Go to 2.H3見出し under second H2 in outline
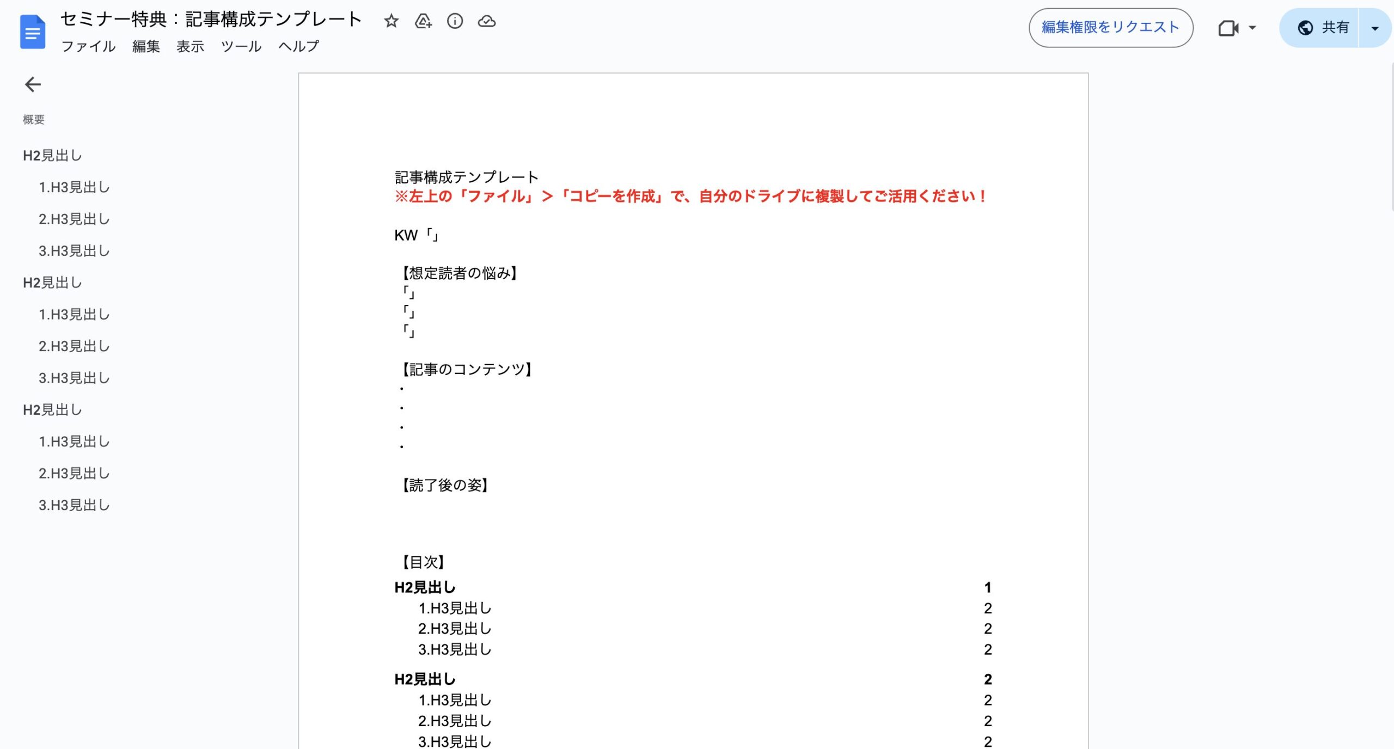 click(x=74, y=346)
